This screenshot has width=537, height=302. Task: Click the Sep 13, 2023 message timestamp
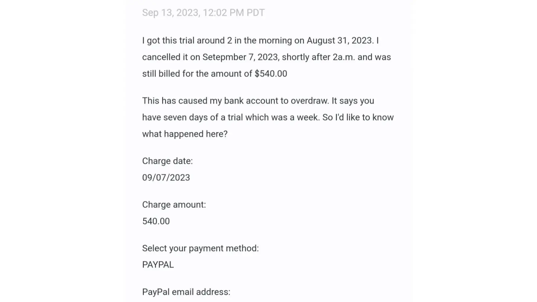tap(203, 13)
